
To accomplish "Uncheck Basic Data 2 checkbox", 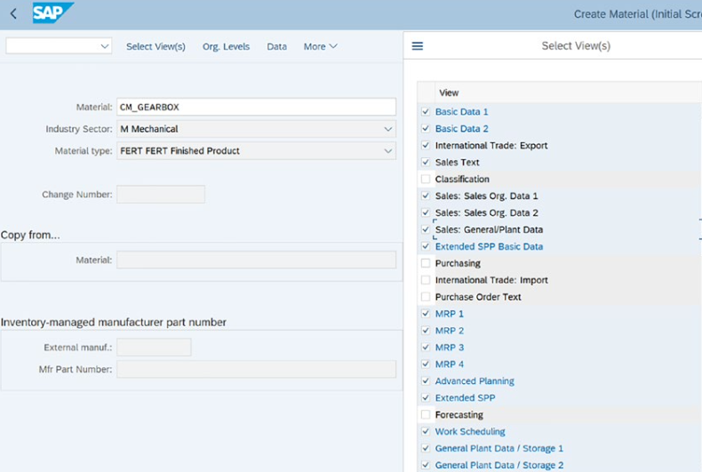I will 426,129.
